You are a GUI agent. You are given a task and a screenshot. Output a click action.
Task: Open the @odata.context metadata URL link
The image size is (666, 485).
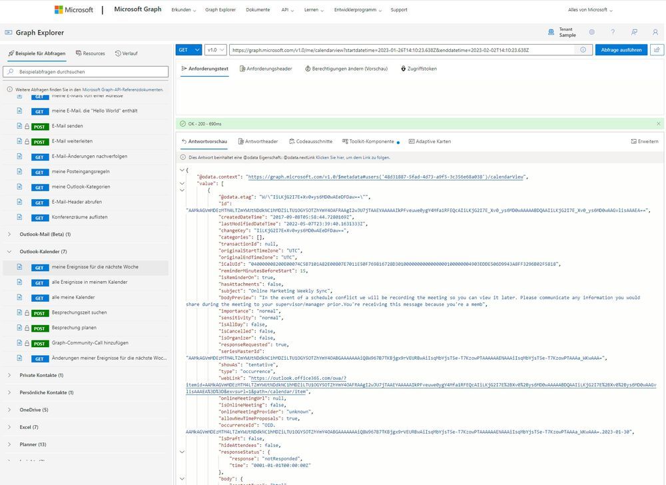(386, 177)
